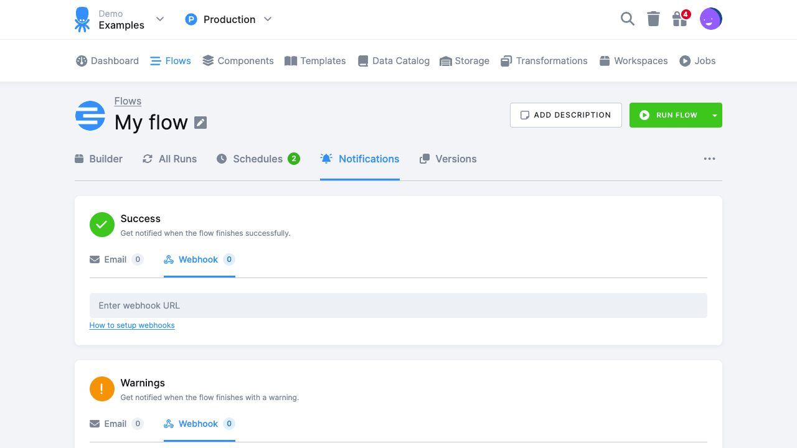Open search using the magnifying glass icon

click(x=627, y=19)
